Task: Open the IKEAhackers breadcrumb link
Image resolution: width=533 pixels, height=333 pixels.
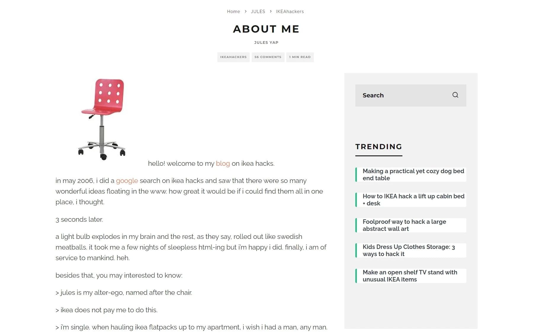Action: click(290, 12)
